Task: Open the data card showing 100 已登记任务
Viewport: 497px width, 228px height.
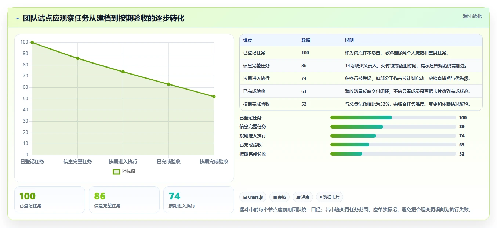Action: (x=50, y=200)
